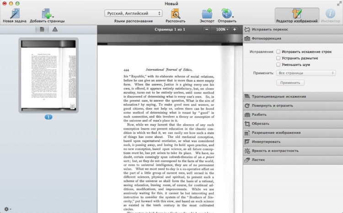Click the Разрешение изображения icon
This screenshot has width=343, height=213.
[x=247, y=133]
